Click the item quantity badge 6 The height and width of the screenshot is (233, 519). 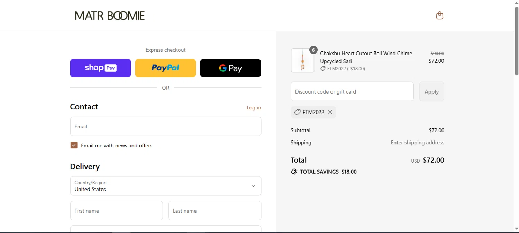313,50
